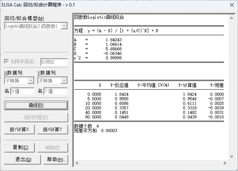
Task: Click the results pane scroll up arrow
Action: pyautogui.click(x=232, y=18)
